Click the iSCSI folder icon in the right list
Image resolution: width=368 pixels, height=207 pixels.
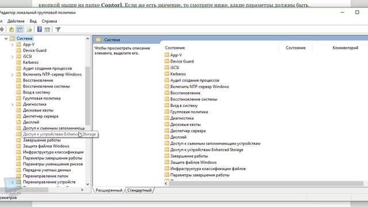click(167, 68)
